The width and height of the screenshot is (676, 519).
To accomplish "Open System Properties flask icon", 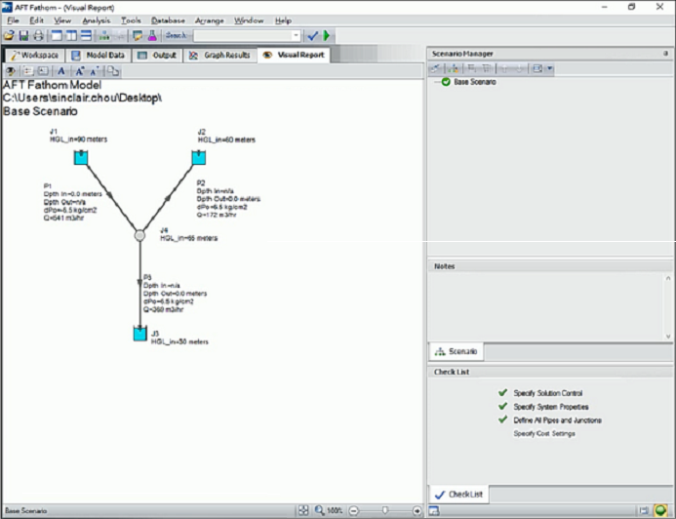I will point(152,36).
